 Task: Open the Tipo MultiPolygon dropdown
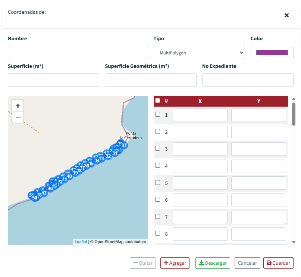pos(199,53)
